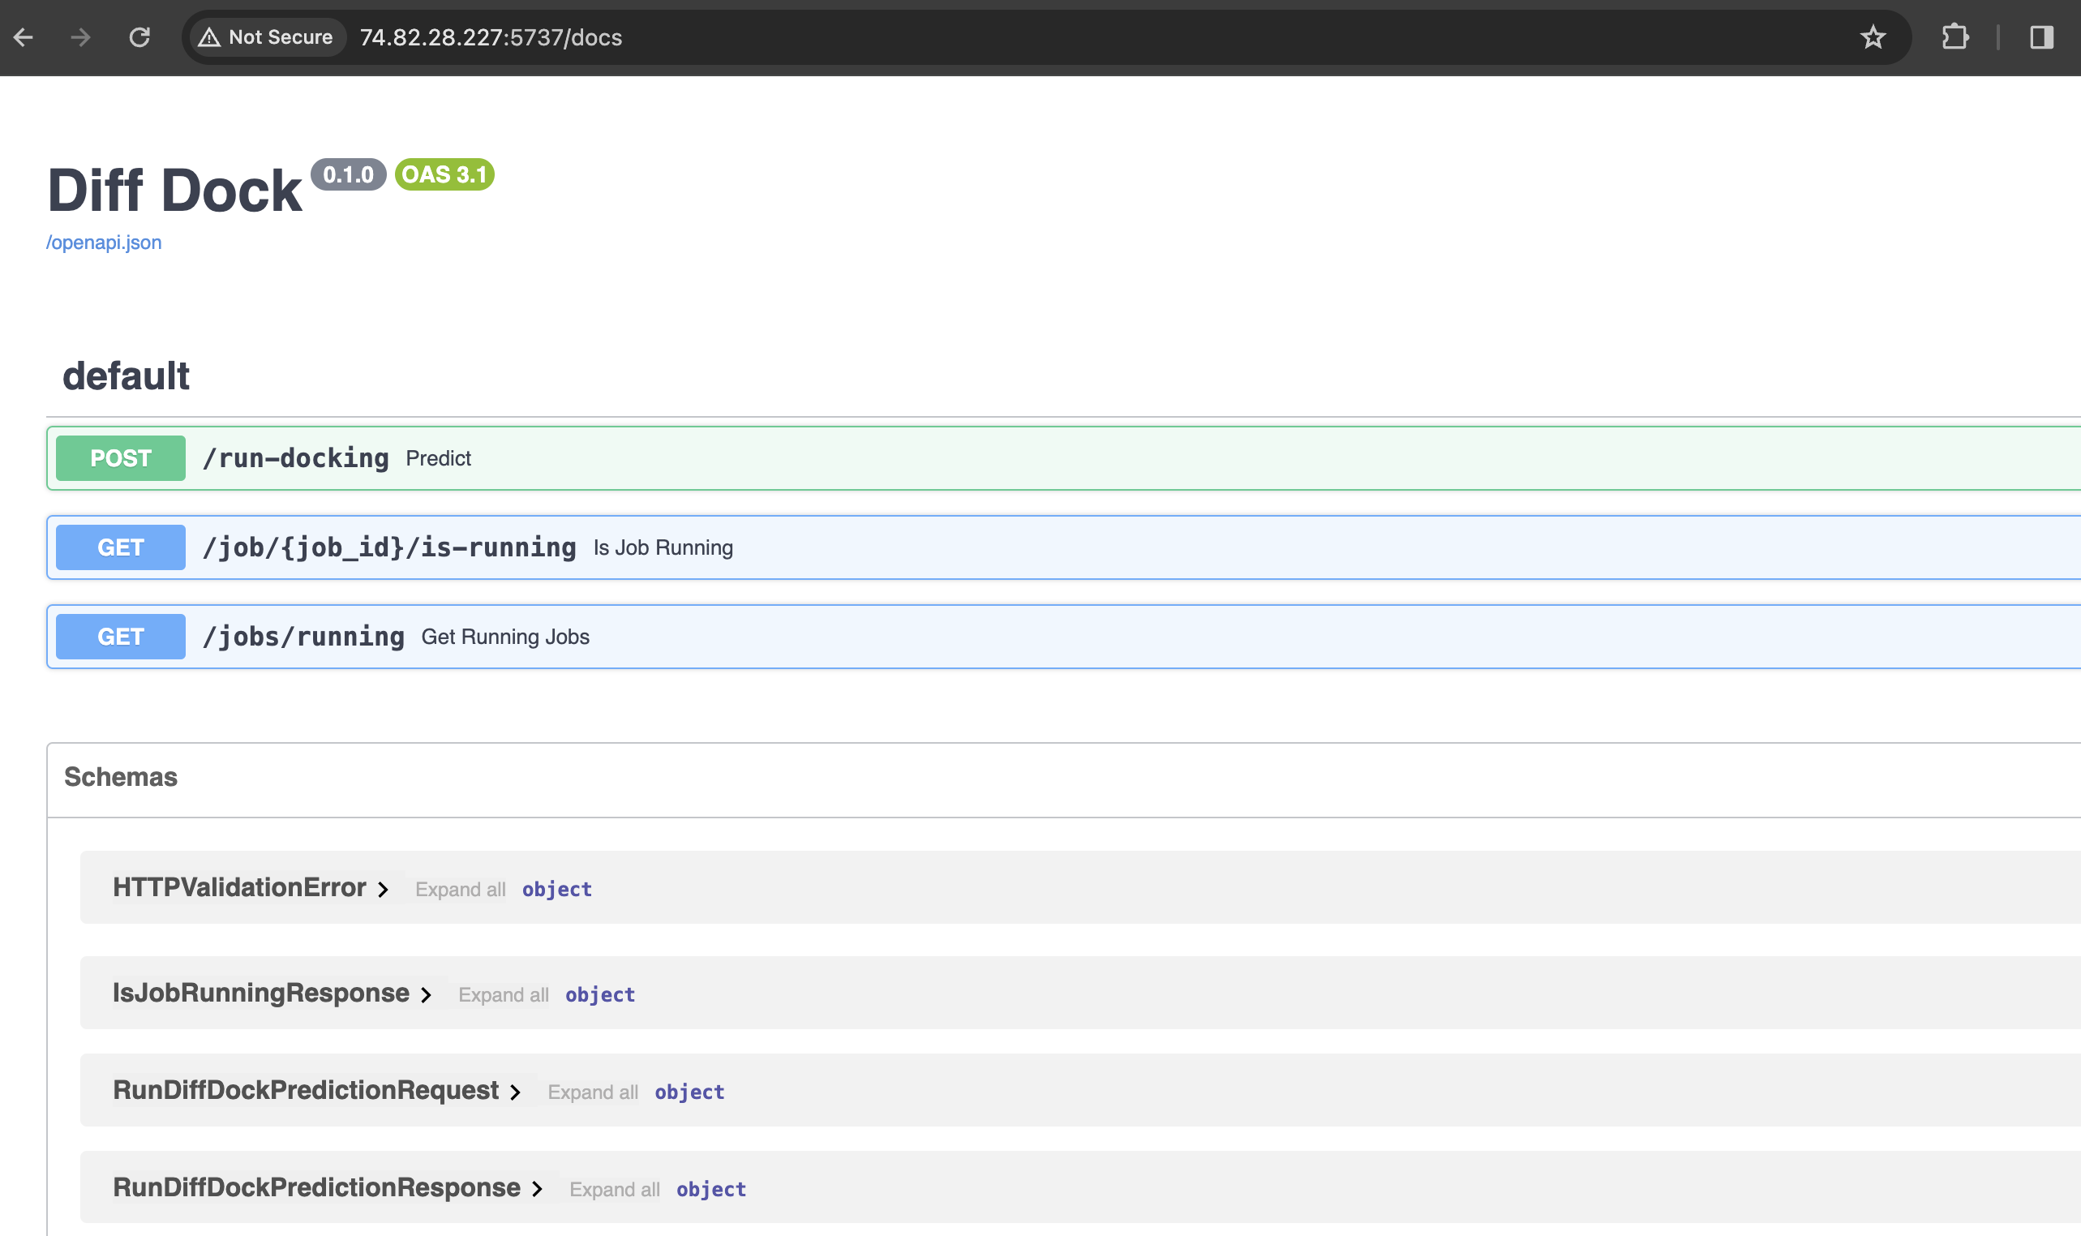Click the browser forward arrow icon

point(81,37)
